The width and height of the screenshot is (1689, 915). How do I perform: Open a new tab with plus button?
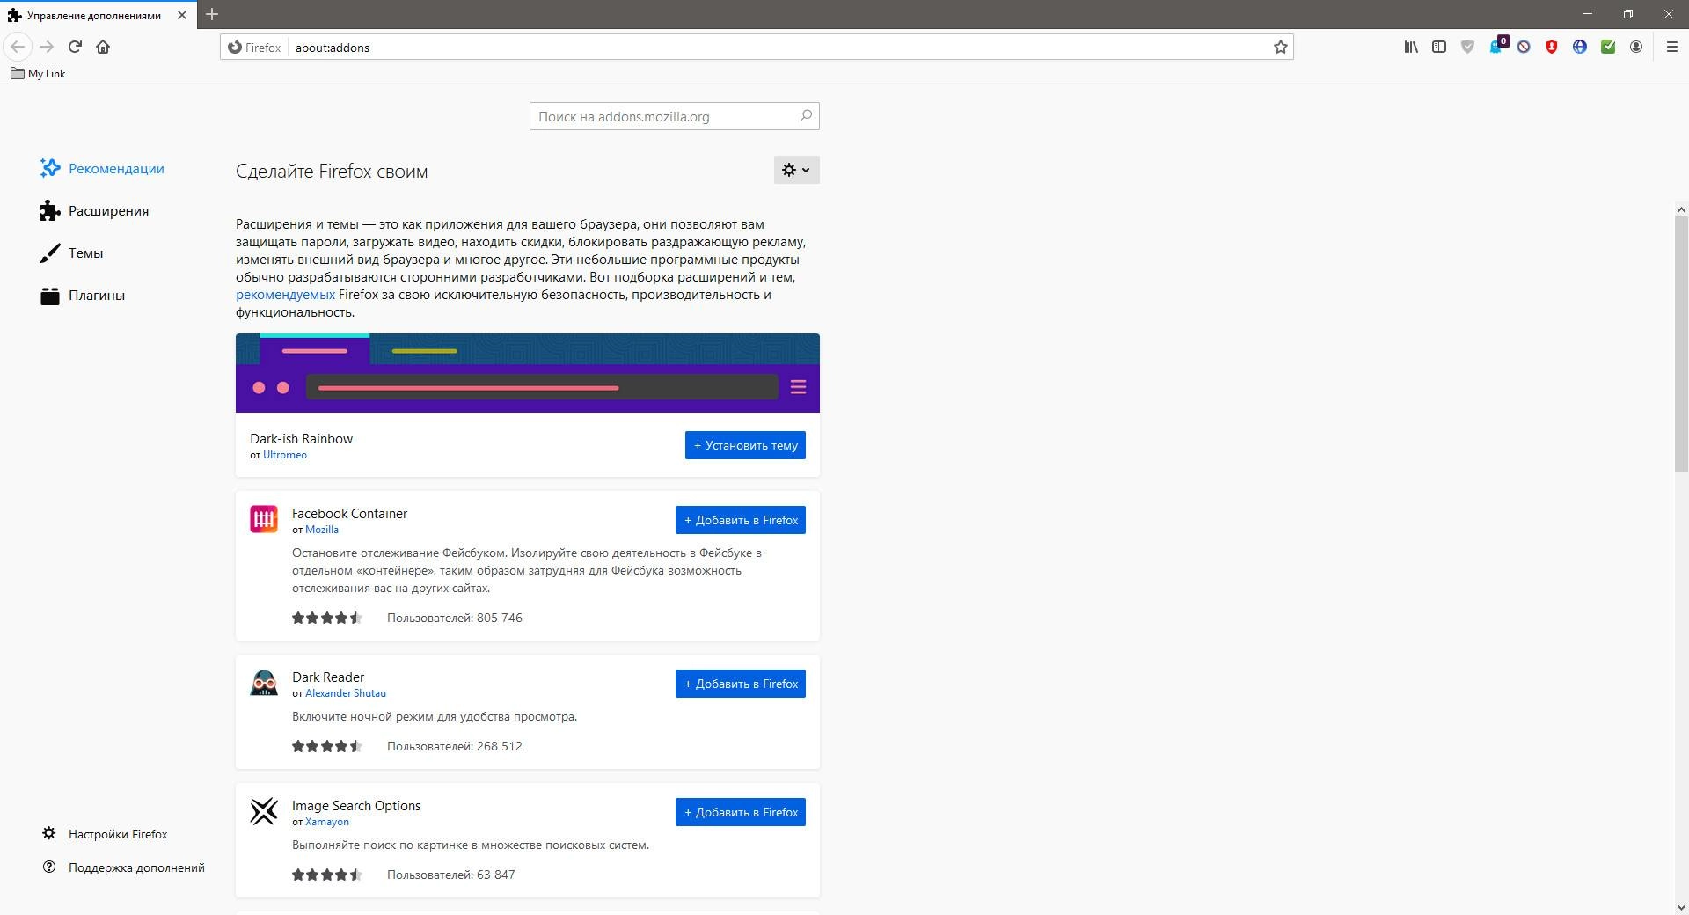click(212, 14)
